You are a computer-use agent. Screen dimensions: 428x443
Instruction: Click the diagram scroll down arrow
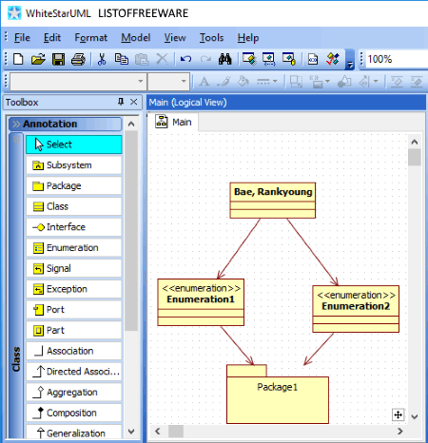(415, 416)
